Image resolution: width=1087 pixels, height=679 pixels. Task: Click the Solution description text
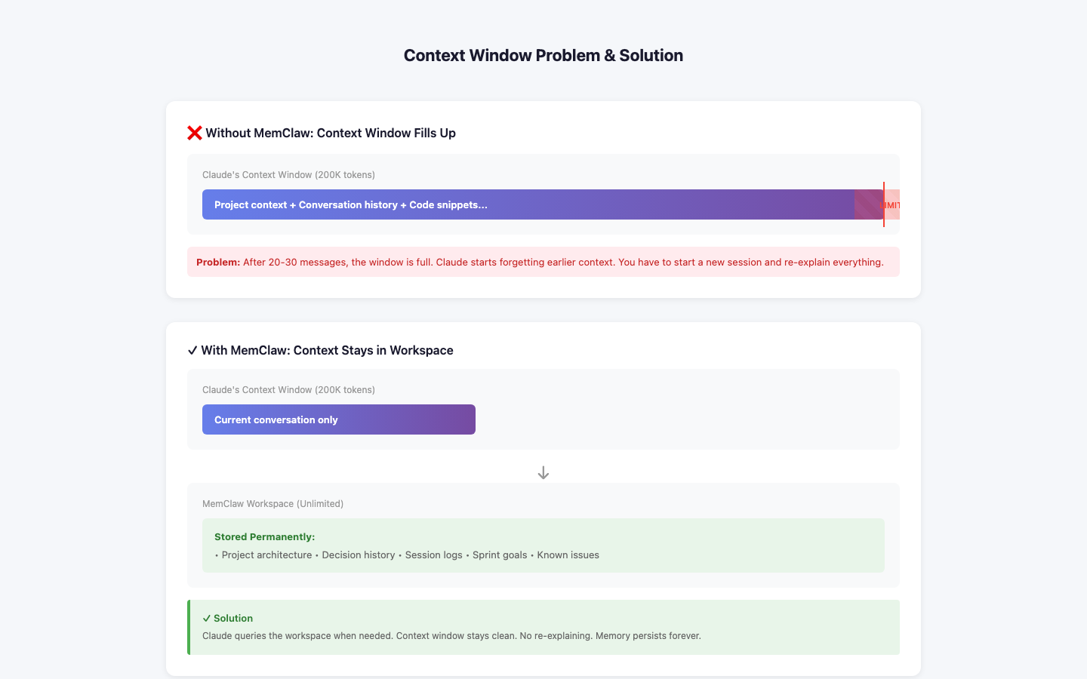click(451, 636)
